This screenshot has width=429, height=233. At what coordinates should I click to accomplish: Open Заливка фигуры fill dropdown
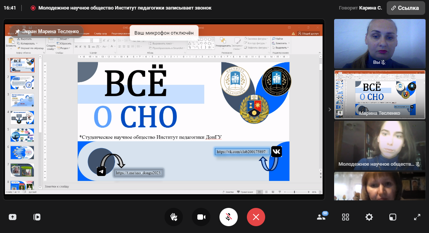pos(256,39)
